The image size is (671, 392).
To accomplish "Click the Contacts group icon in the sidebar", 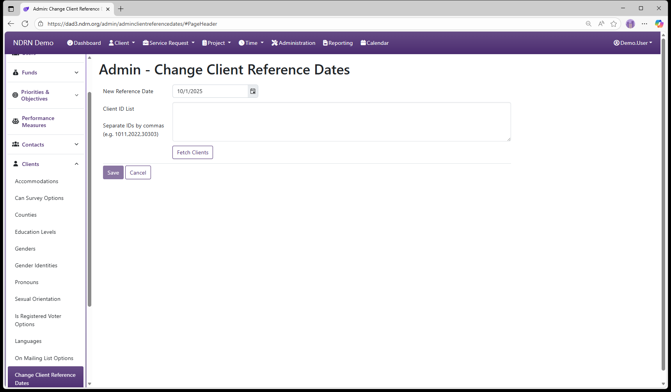I will point(16,144).
